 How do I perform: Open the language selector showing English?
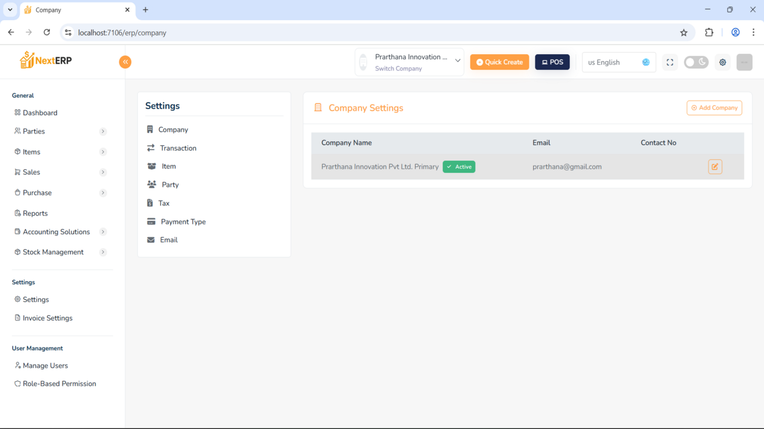pyautogui.click(x=619, y=62)
